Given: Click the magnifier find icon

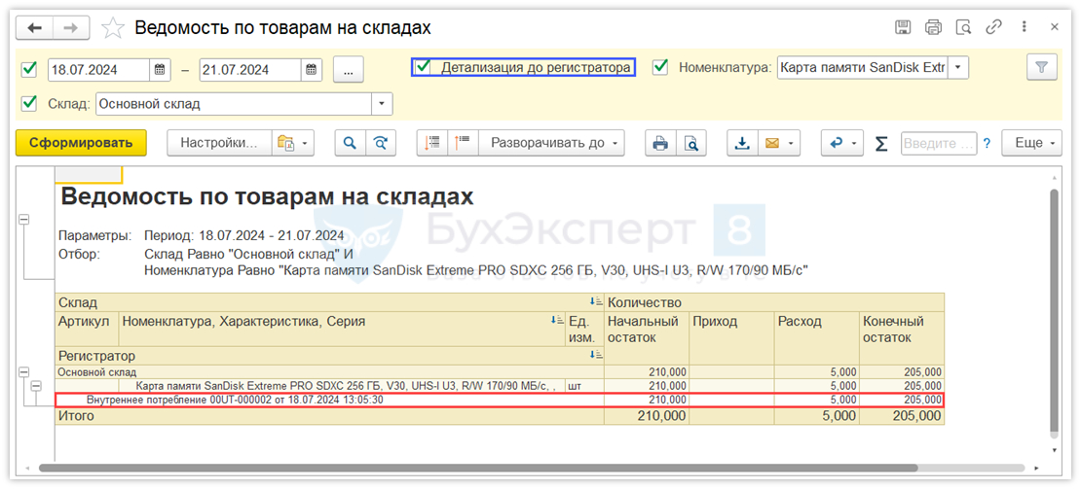Looking at the screenshot, I should click(350, 143).
